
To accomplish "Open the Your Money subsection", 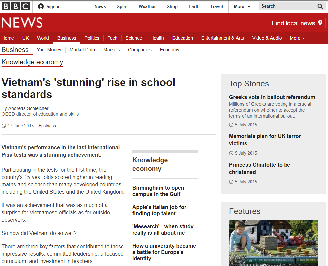I will (49, 50).
